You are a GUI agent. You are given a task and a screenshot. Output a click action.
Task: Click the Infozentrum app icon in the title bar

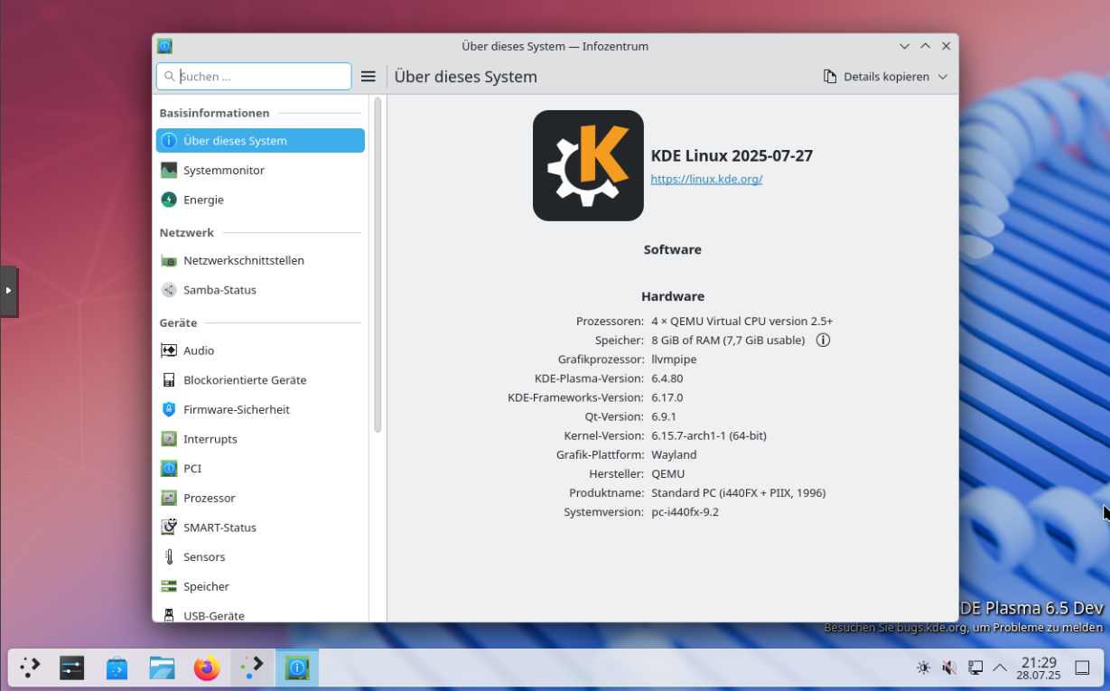point(164,46)
